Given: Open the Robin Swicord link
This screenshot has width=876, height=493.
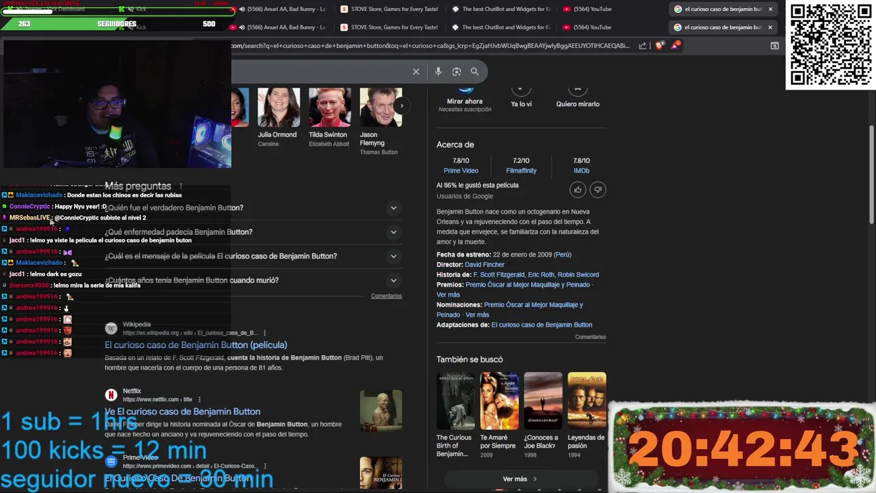Looking at the screenshot, I should click(578, 275).
